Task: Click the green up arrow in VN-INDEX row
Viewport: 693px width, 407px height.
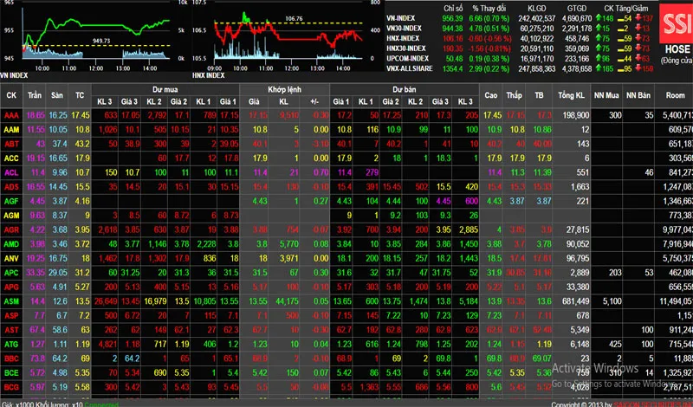Action: coord(599,18)
